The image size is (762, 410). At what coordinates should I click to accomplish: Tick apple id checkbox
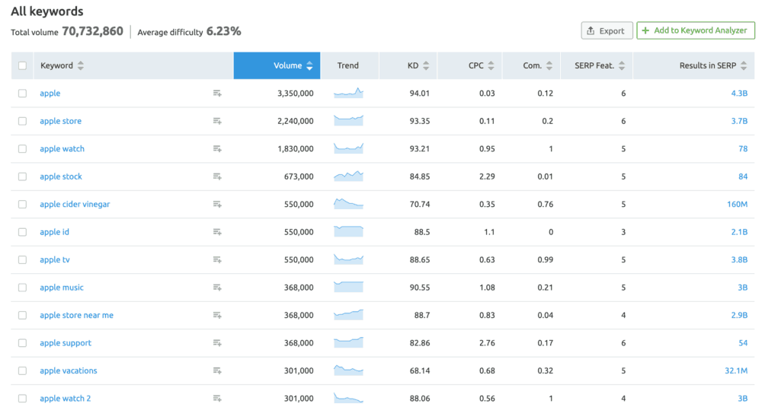point(22,232)
